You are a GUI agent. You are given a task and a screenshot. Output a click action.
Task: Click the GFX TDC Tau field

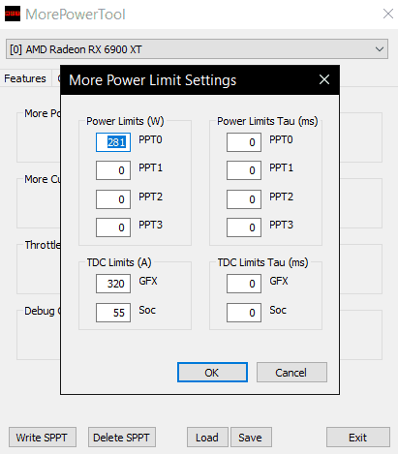point(244,284)
